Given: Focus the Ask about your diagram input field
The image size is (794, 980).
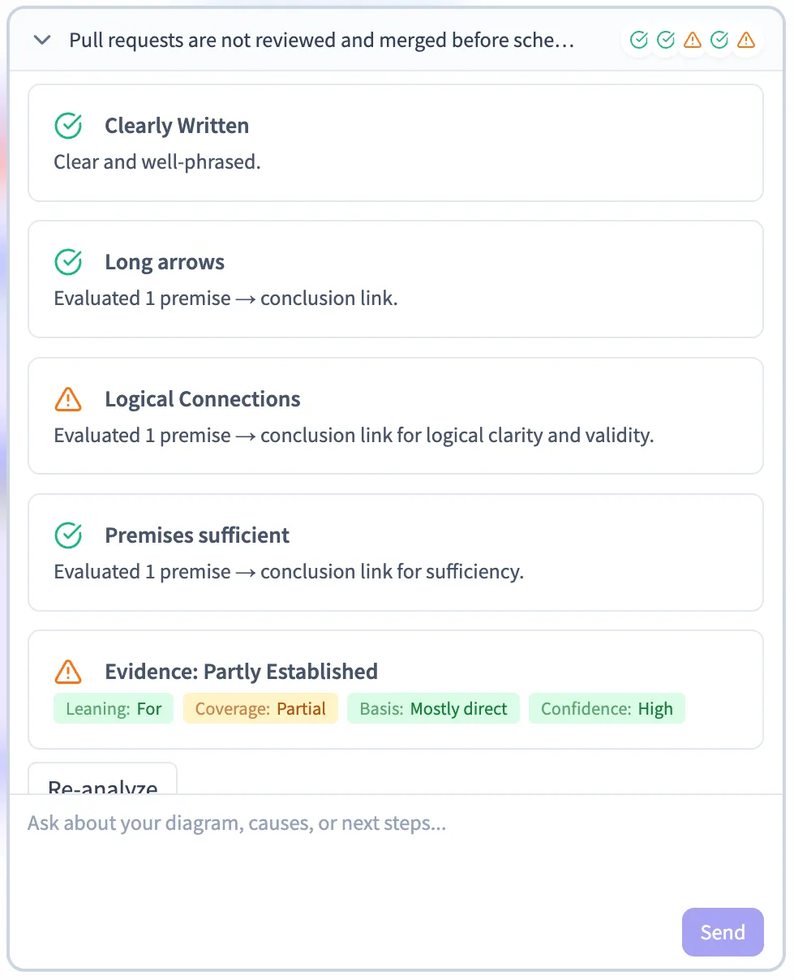Looking at the screenshot, I should point(349,844).
